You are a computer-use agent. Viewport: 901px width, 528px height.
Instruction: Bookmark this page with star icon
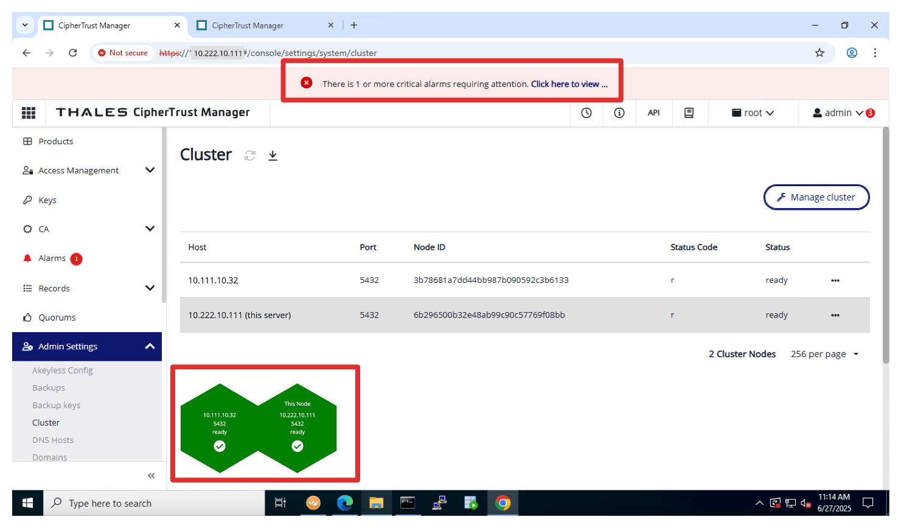tap(819, 53)
